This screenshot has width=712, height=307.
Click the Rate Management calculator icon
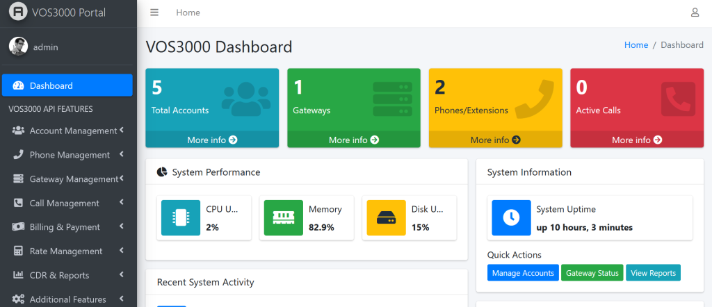[x=18, y=251]
